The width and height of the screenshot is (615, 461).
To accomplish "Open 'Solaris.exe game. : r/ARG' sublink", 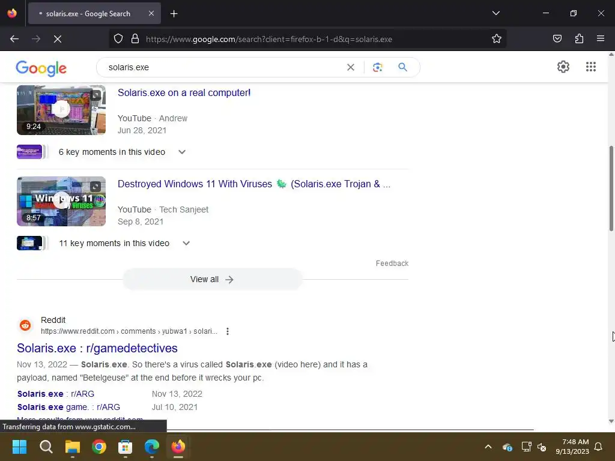I will click(x=68, y=408).
